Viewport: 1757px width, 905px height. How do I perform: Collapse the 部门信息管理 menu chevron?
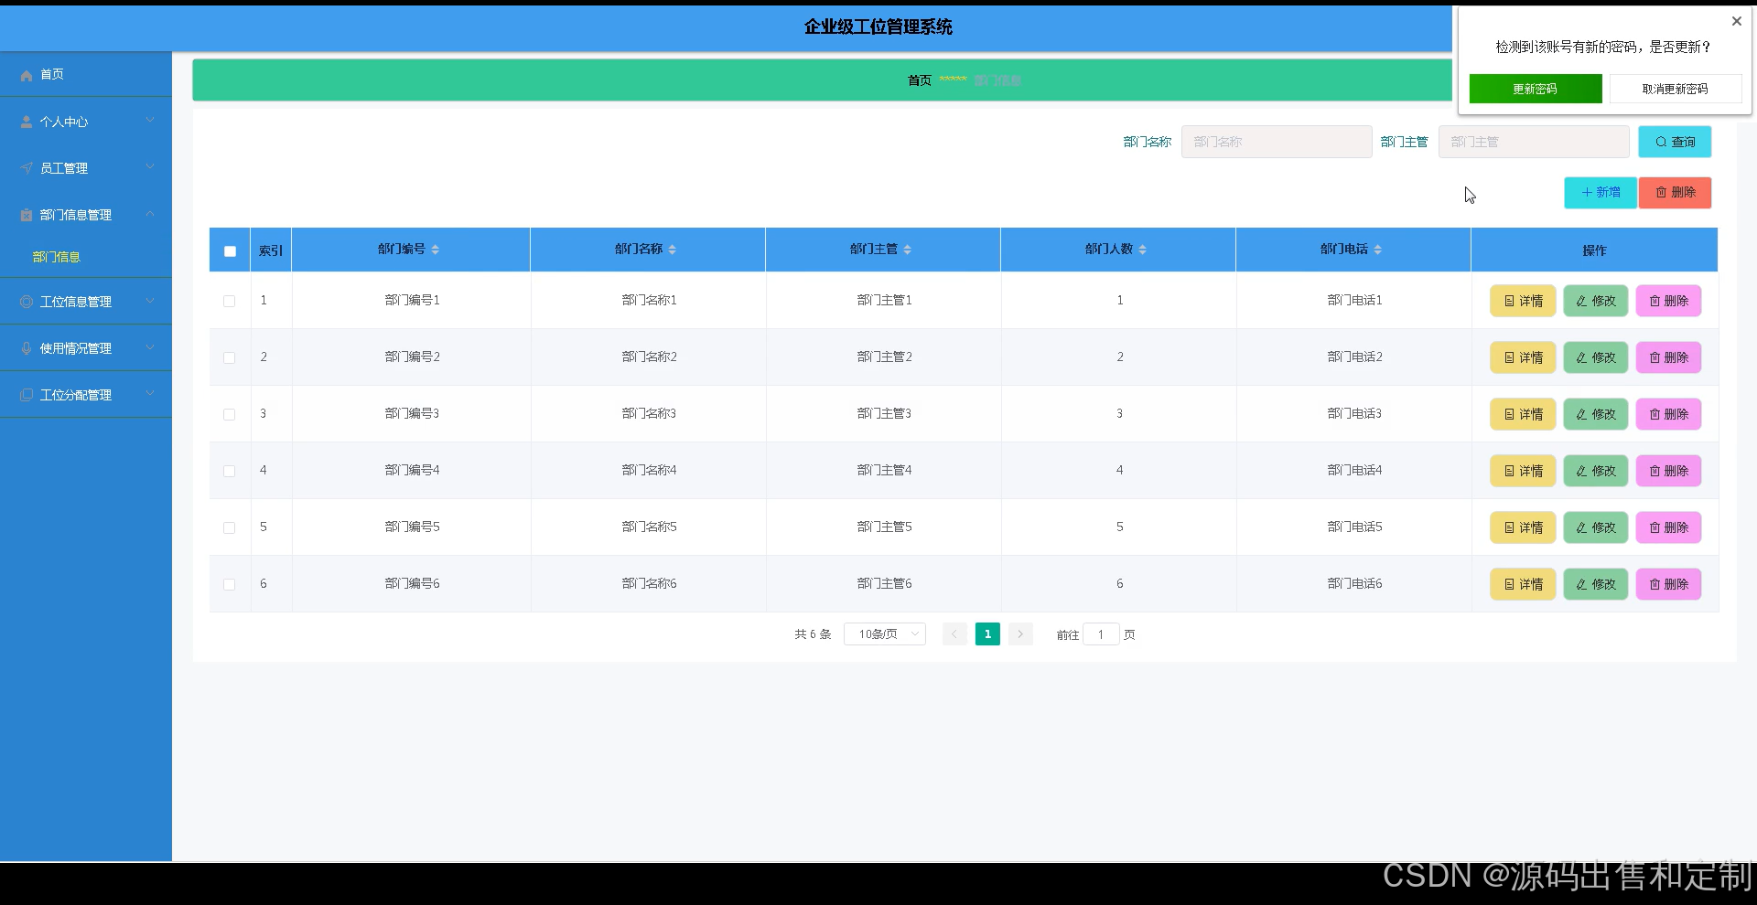150,214
